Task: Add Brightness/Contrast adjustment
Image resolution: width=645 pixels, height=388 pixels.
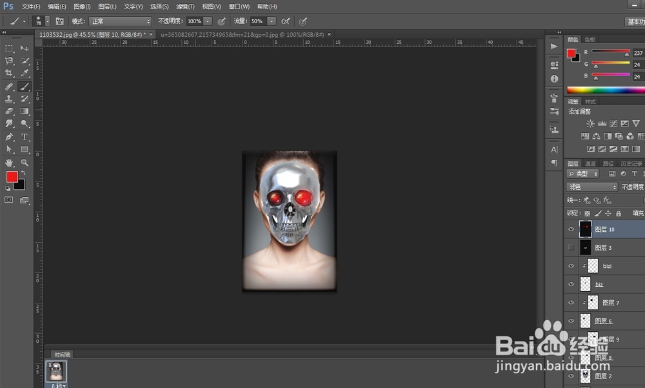Action: point(590,123)
